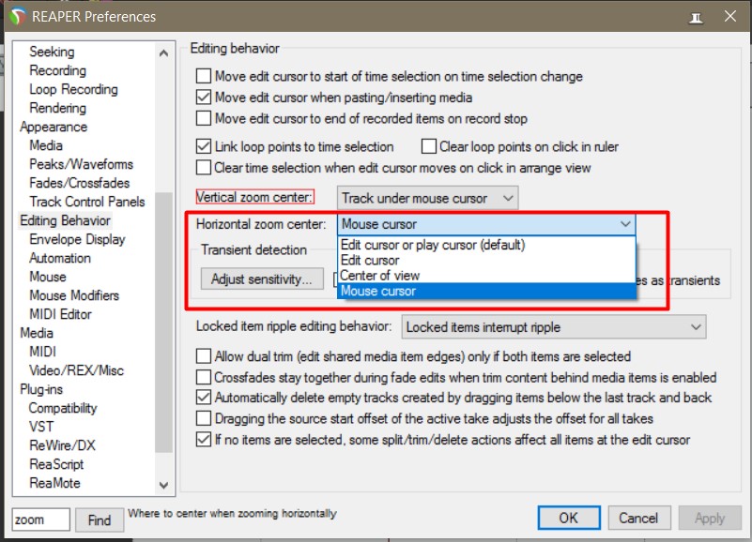Click the Apply button
The width and height of the screenshot is (752, 542).
point(710,518)
